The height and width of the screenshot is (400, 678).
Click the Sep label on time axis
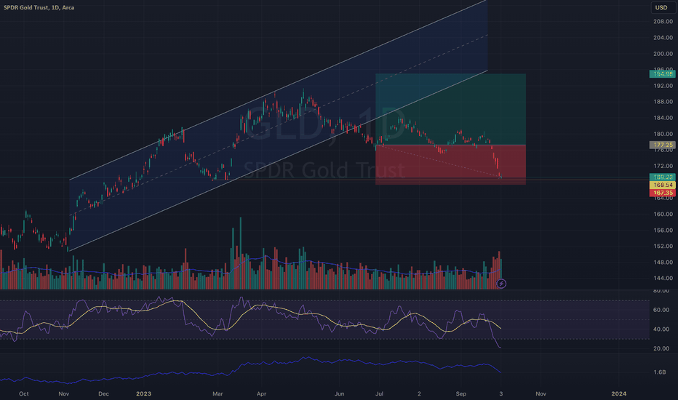coord(461,394)
